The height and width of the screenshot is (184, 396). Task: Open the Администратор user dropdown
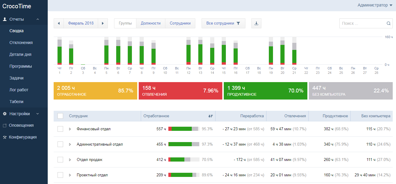point(375,5)
